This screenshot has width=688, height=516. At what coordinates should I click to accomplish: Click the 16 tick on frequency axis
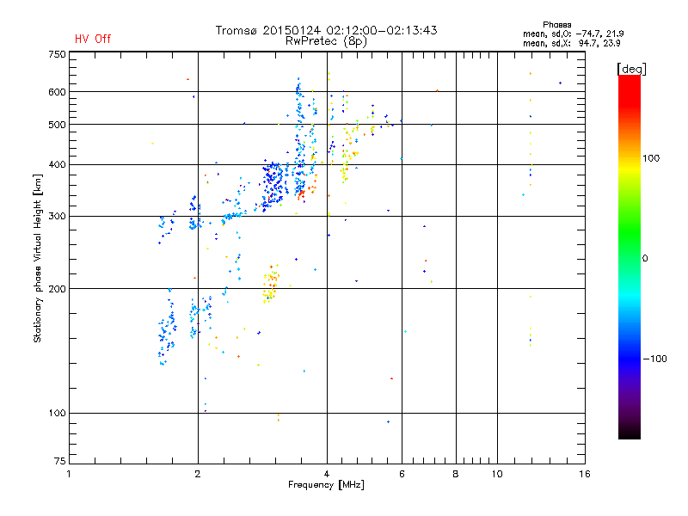pos(583,474)
